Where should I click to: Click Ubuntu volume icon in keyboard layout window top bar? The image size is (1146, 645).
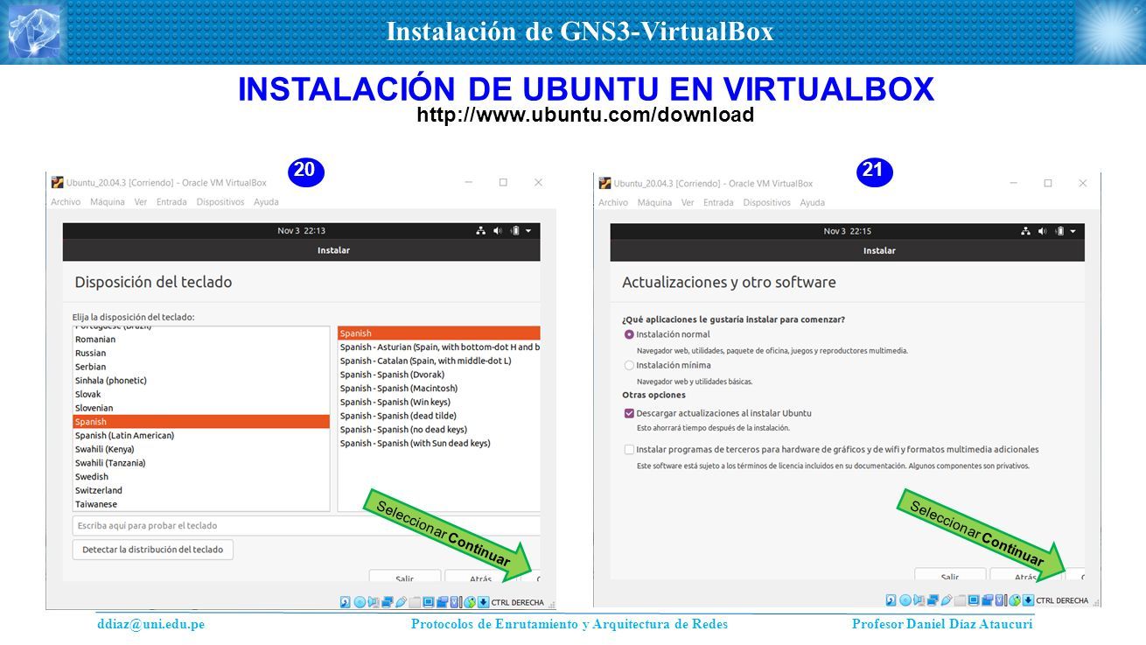(x=498, y=231)
